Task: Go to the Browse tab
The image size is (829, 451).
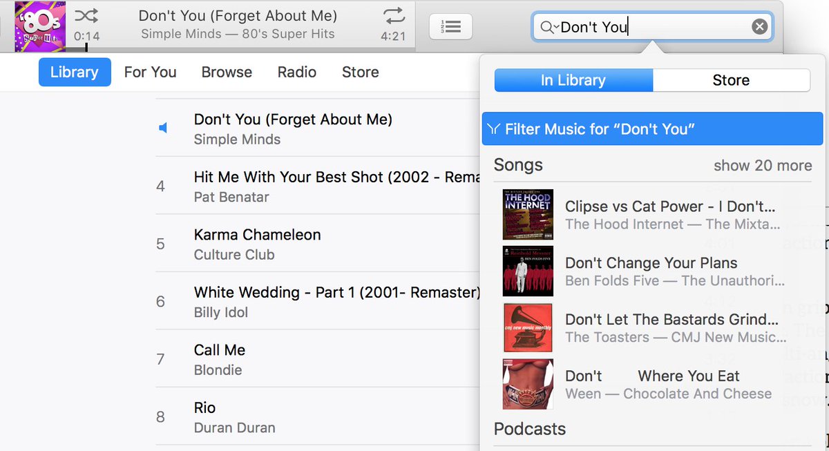Action: pyautogui.click(x=227, y=72)
